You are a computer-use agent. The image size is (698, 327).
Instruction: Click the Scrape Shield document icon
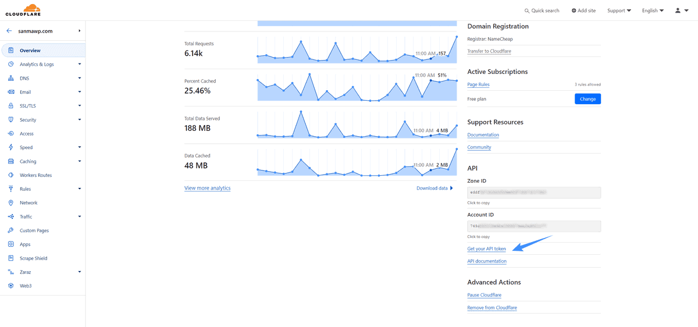click(11, 258)
